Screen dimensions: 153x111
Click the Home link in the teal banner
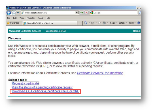[136, 31]
